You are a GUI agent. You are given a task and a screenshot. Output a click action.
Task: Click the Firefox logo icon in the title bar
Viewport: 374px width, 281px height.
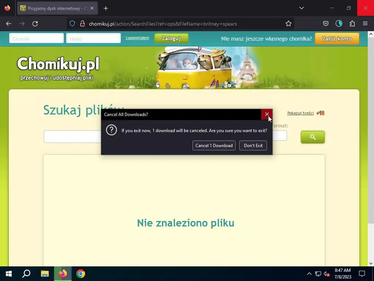[7, 8]
